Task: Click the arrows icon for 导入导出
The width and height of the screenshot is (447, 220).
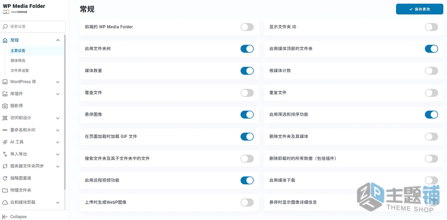Action: [x=5, y=154]
